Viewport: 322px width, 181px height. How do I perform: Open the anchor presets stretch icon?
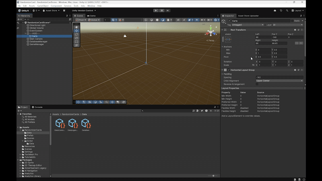click(228, 39)
